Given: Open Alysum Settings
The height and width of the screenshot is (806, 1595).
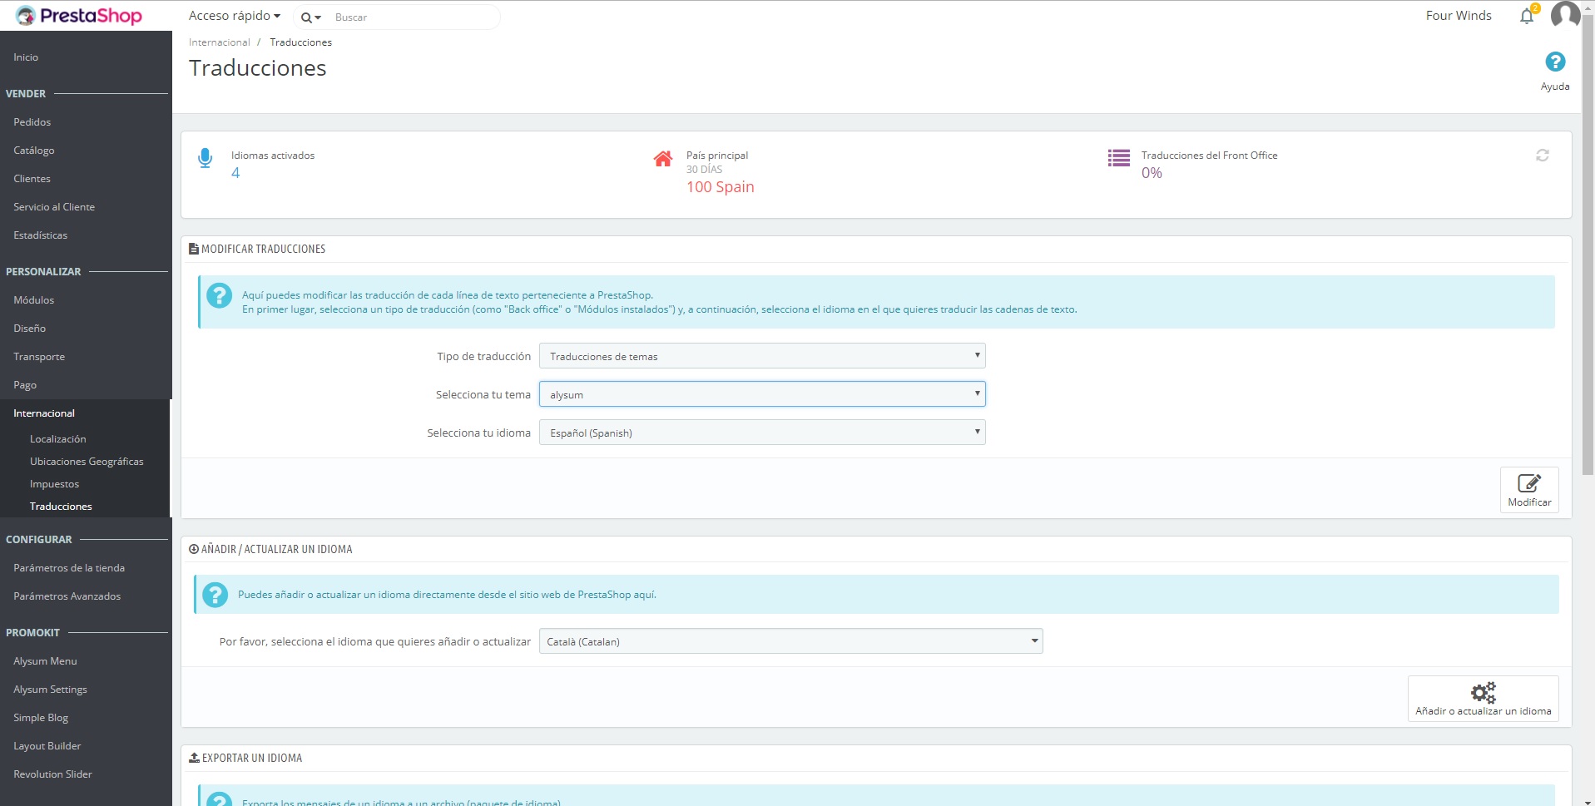Looking at the screenshot, I should pyautogui.click(x=50, y=690).
